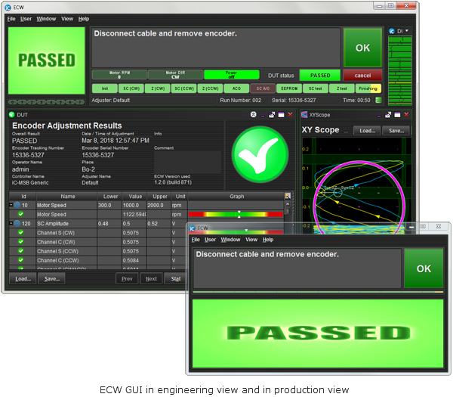Click the results table column settings icon

287,195
